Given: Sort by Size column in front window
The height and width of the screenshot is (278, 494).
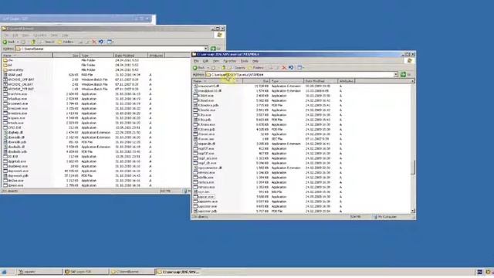Looking at the screenshot, I should point(256,81).
